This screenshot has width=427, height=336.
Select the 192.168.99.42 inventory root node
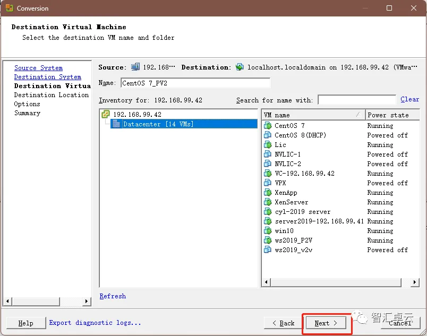pyautogui.click(x=137, y=115)
